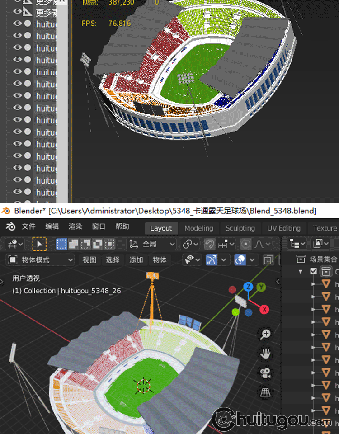
Task: Click the 视图 button in viewport header
Action: [x=89, y=260]
